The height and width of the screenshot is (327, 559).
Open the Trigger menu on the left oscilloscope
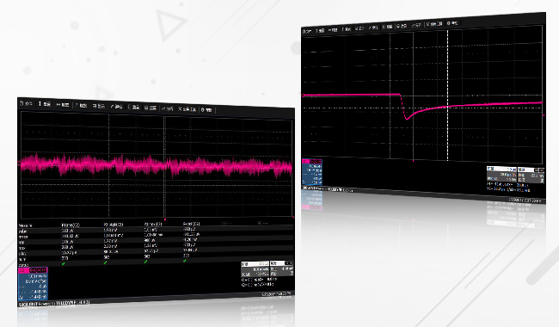[x=82, y=106]
